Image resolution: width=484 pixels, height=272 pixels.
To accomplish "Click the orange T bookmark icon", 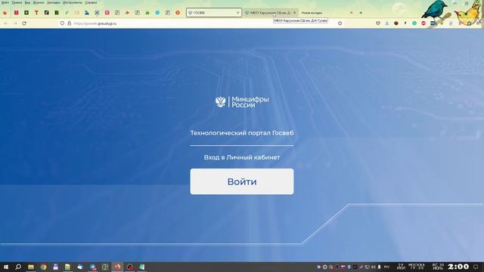I will [x=36, y=13].
